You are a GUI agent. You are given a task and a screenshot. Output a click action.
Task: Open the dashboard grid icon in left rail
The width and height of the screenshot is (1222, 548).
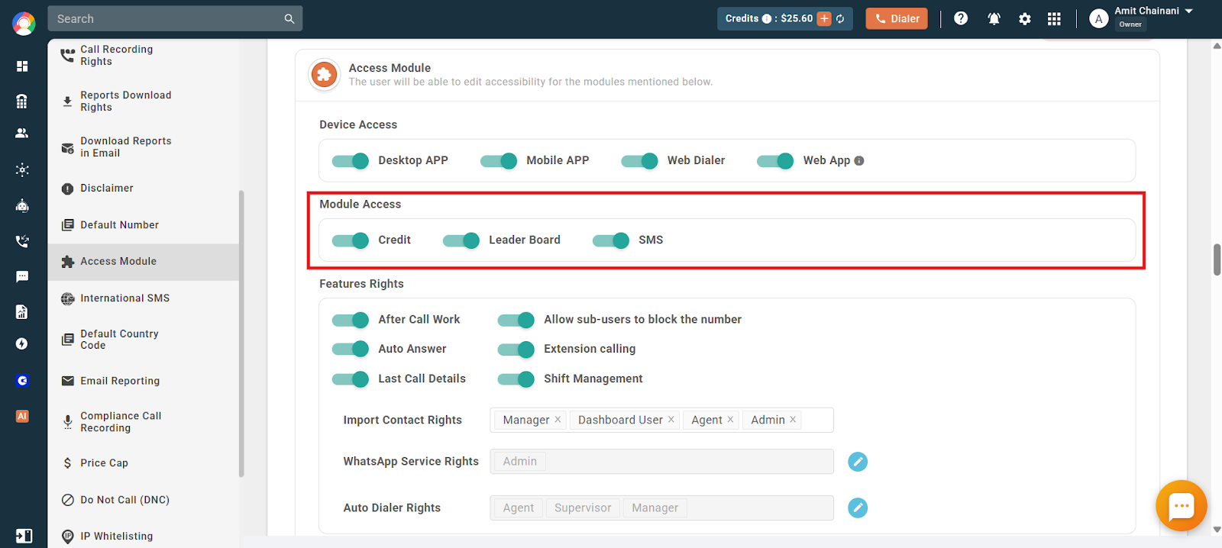pyautogui.click(x=22, y=66)
